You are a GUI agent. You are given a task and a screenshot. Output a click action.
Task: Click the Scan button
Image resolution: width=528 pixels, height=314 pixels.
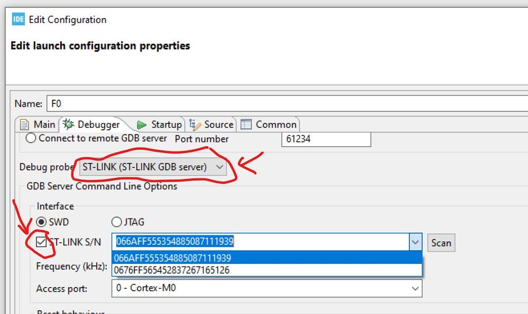pyautogui.click(x=441, y=243)
